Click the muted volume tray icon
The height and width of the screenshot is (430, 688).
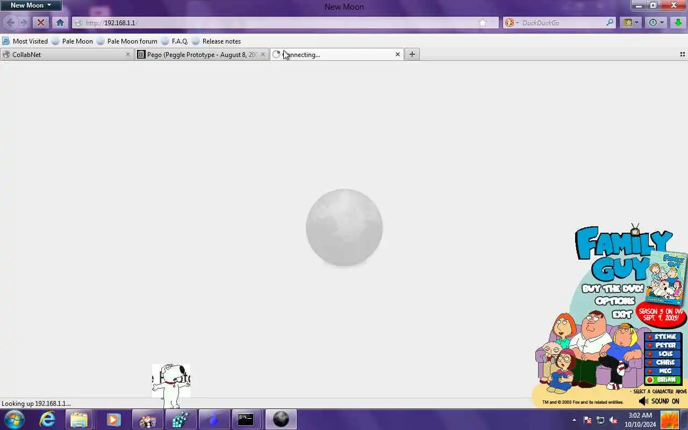coord(613,420)
